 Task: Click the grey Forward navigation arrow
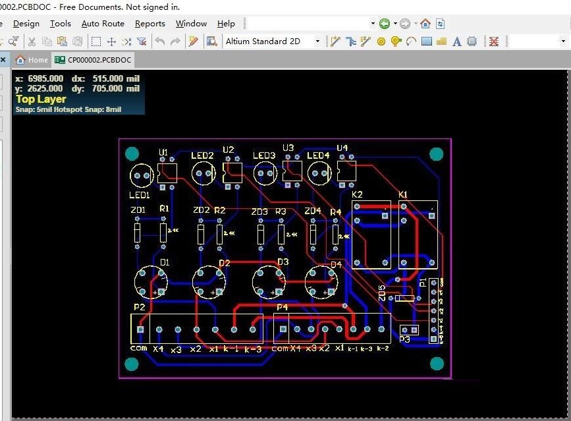coord(405,24)
